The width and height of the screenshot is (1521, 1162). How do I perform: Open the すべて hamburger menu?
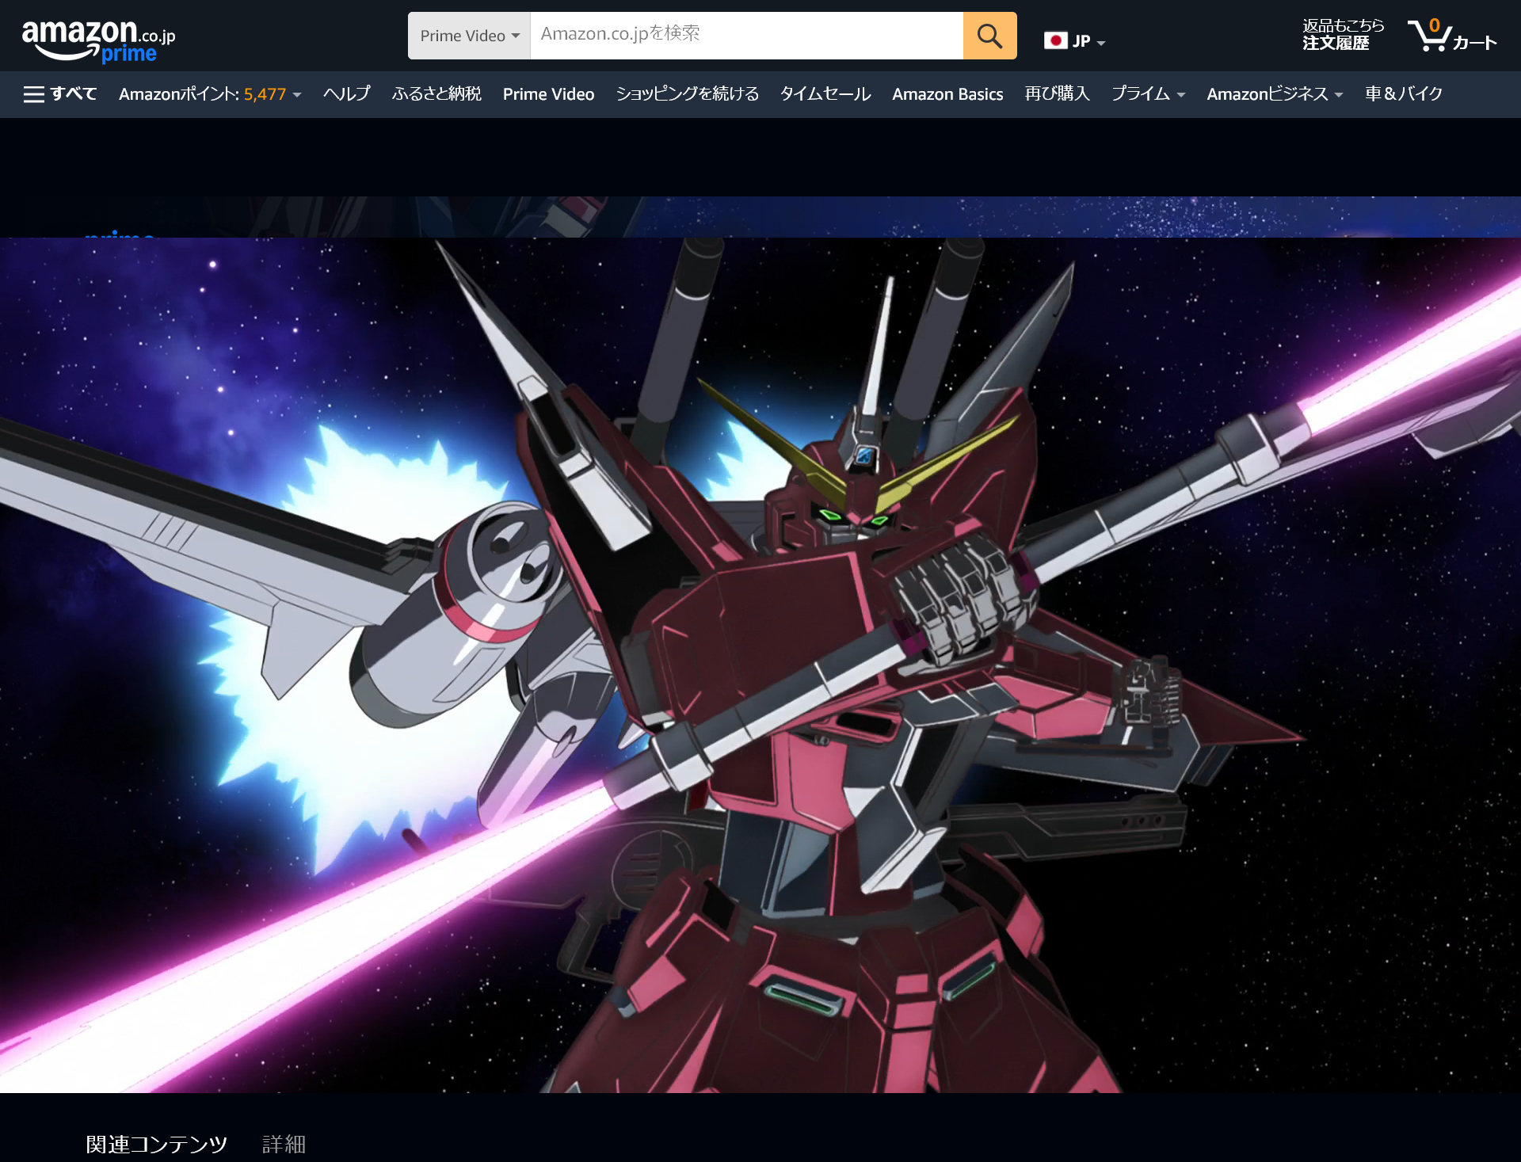[x=60, y=94]
